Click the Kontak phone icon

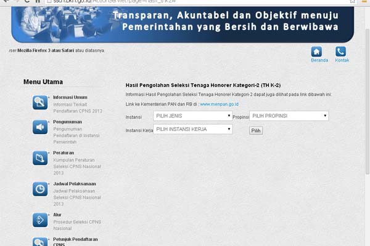(340, 52)
